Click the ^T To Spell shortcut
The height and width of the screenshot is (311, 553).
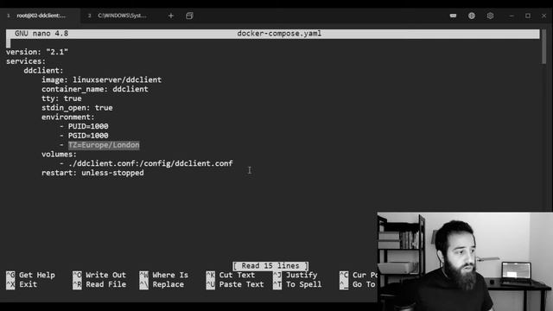(297, 284)
